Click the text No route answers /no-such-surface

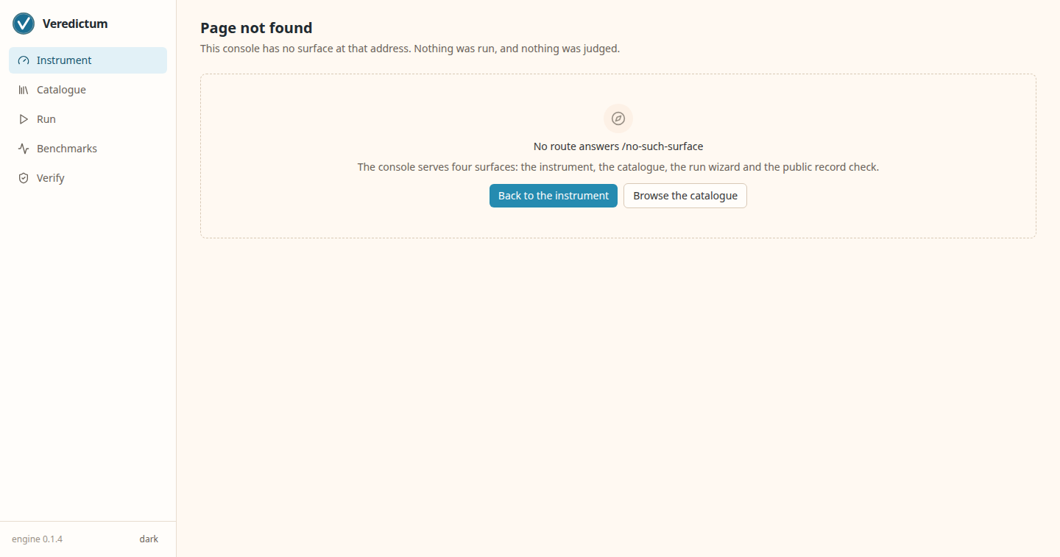618,146
